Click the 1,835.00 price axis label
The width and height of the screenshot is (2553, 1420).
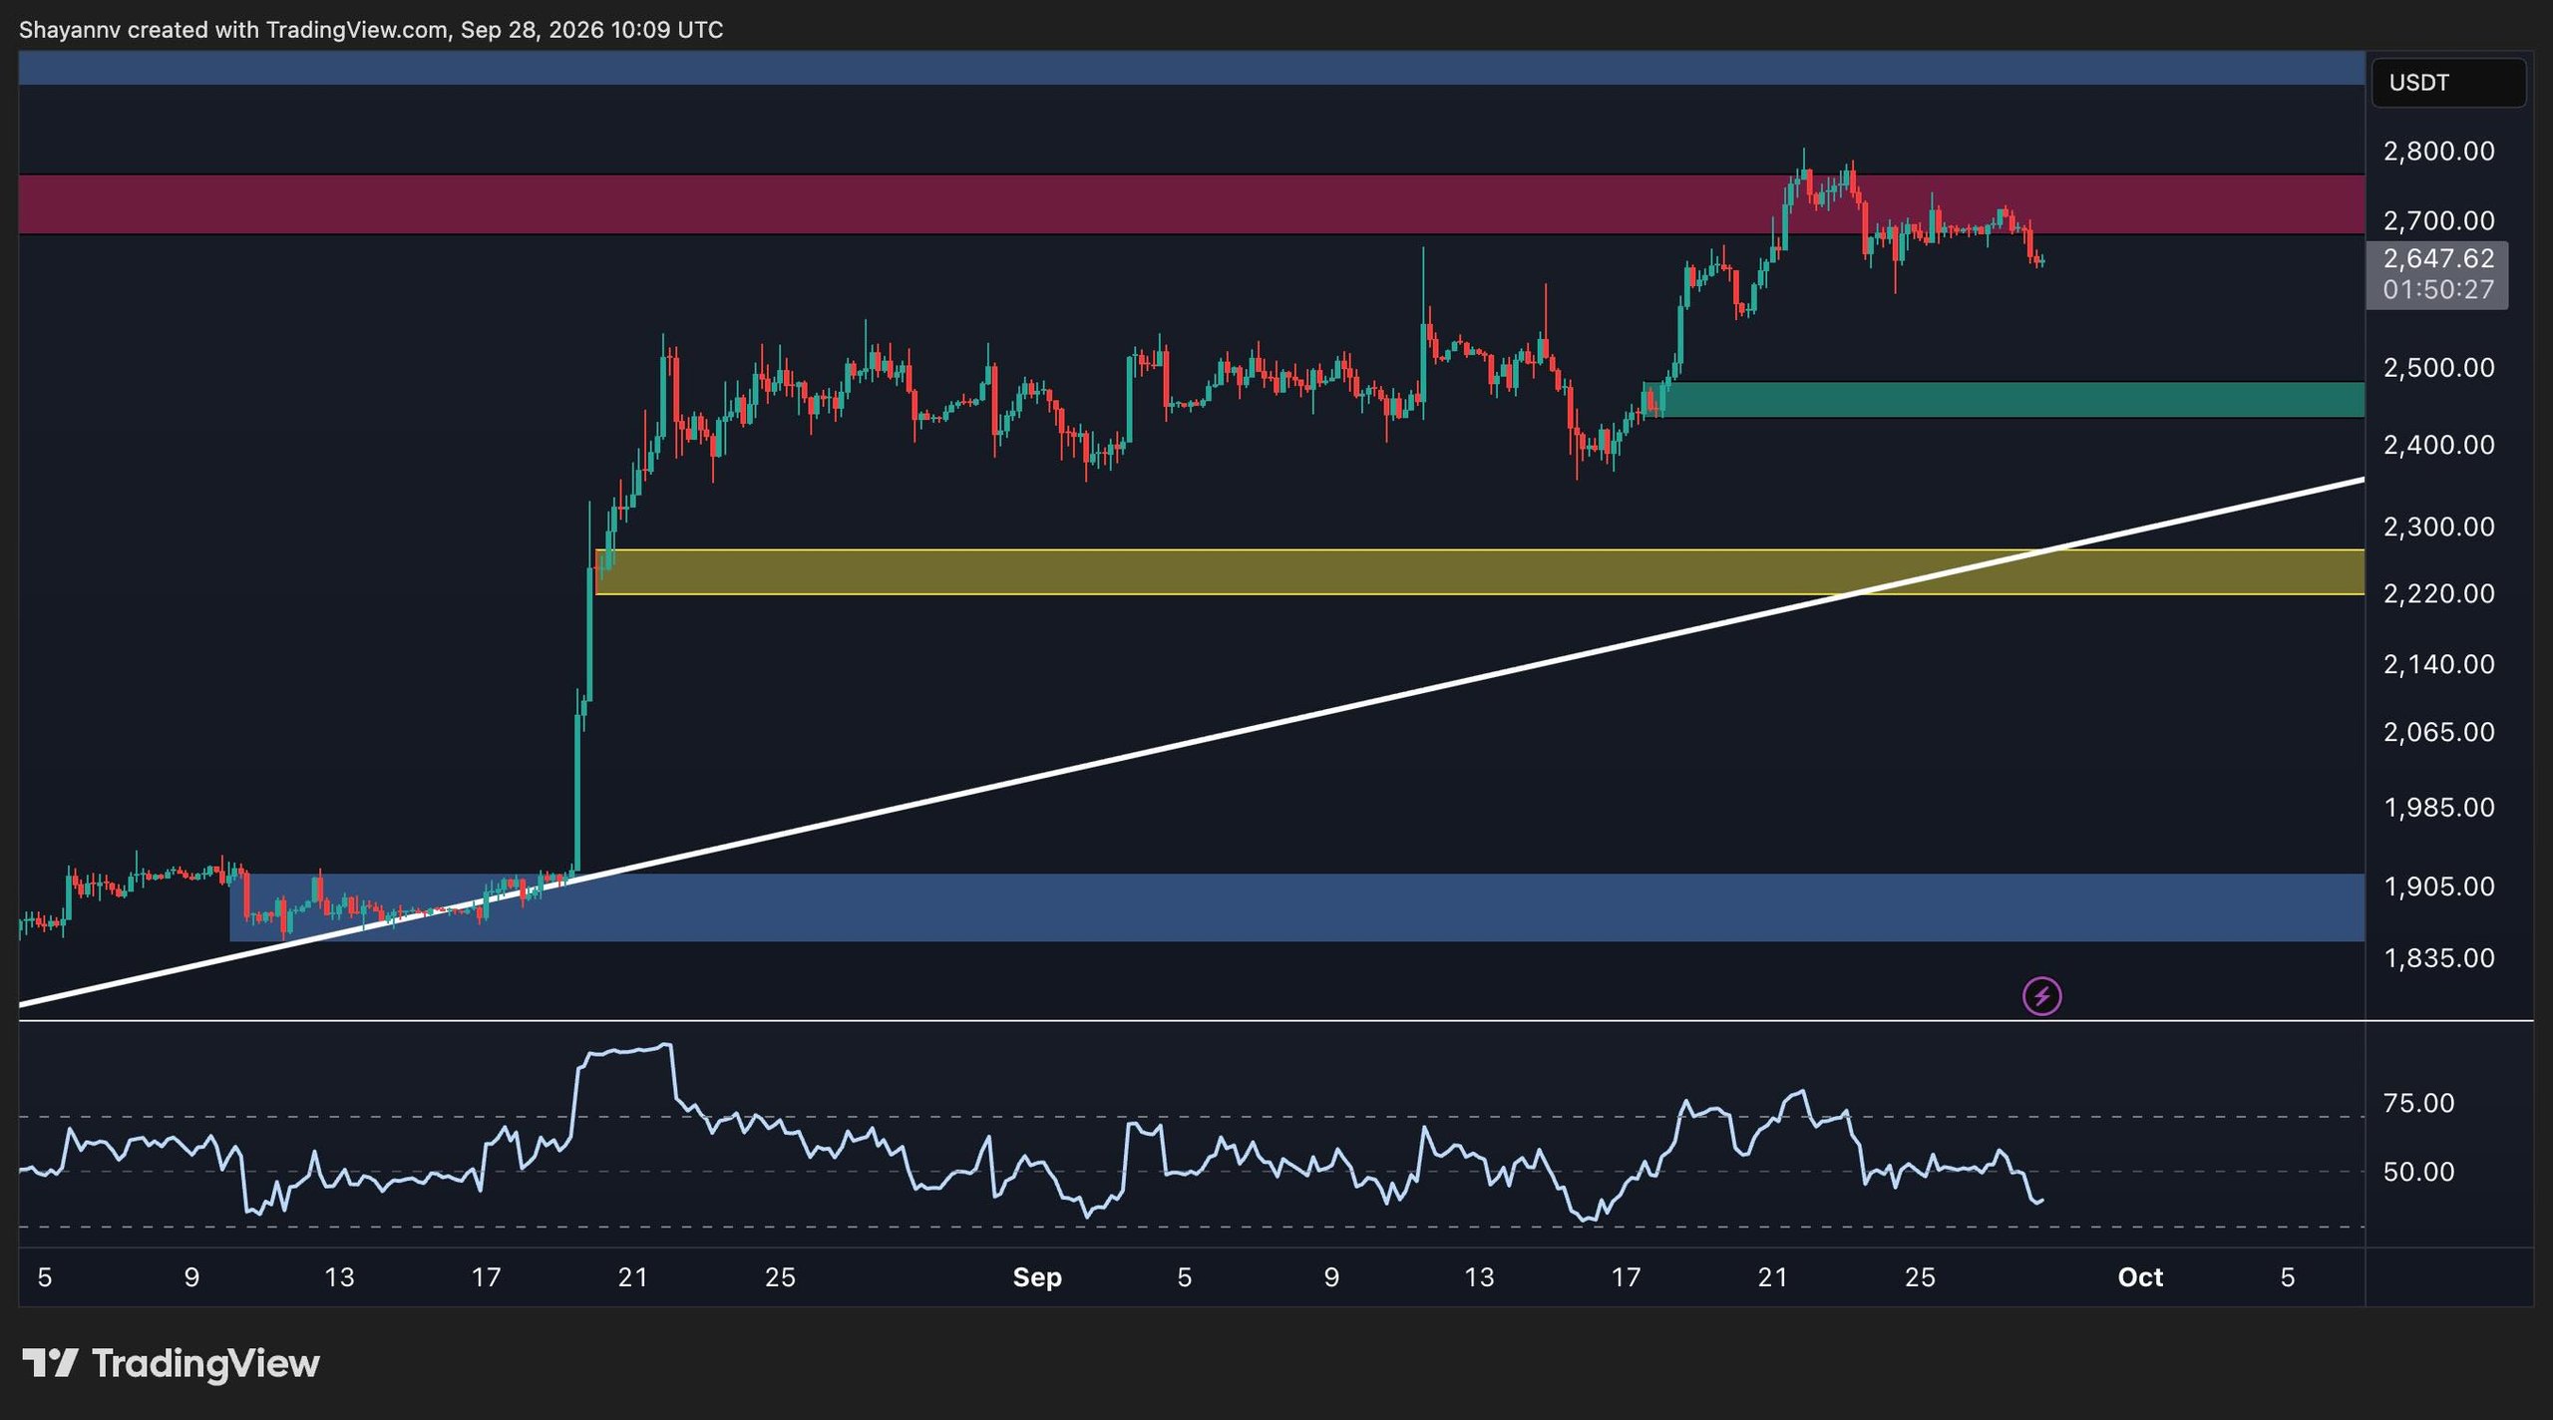(x=2438, y=958)
